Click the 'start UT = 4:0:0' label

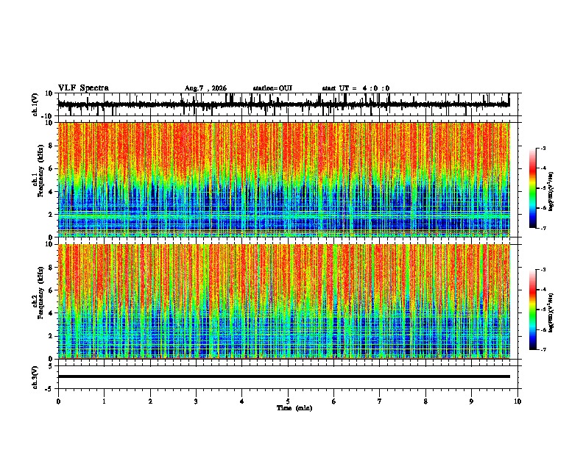point(356,88)
